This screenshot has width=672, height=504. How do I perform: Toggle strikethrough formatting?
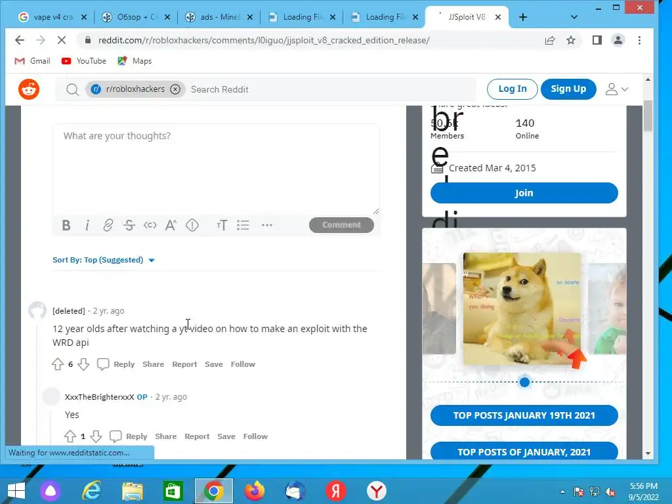(x=129, y=225)
